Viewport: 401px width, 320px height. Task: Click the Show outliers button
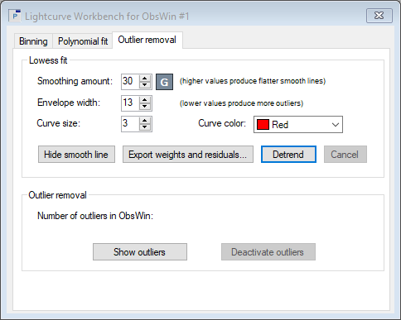140,251
